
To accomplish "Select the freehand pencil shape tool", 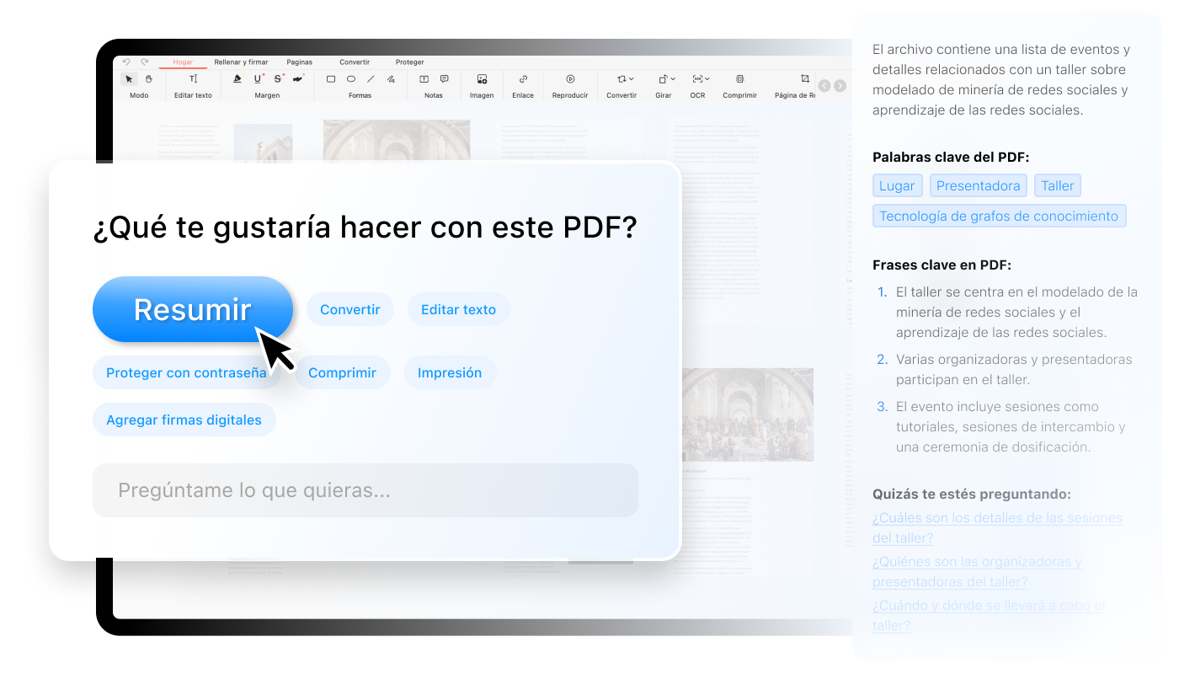I will [x=391, y=79].
